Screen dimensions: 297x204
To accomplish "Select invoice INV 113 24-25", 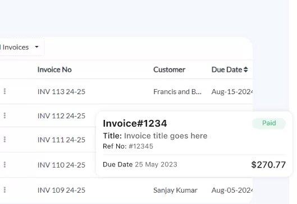I will point(61,92).
